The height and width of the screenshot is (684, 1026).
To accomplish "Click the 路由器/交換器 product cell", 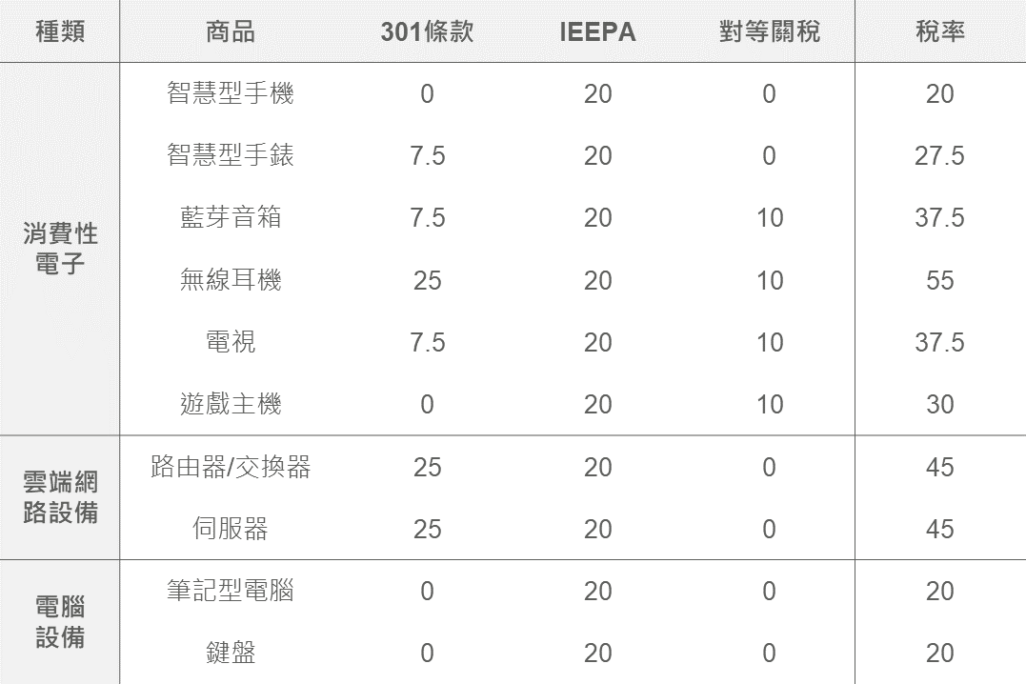I will pyautogui.click(x=231, y=467).
